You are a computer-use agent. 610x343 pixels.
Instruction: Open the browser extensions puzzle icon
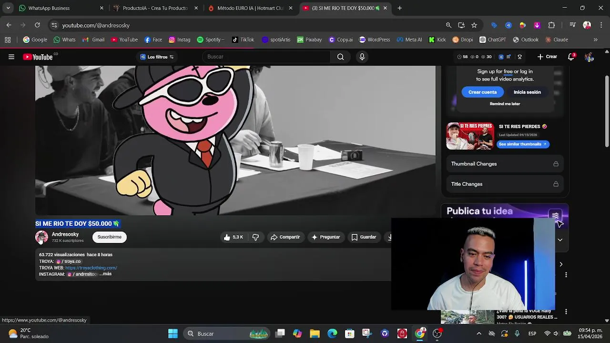click(551, 25)
